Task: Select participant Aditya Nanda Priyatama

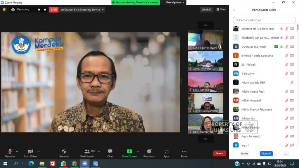Action: [x=264, y=110]
